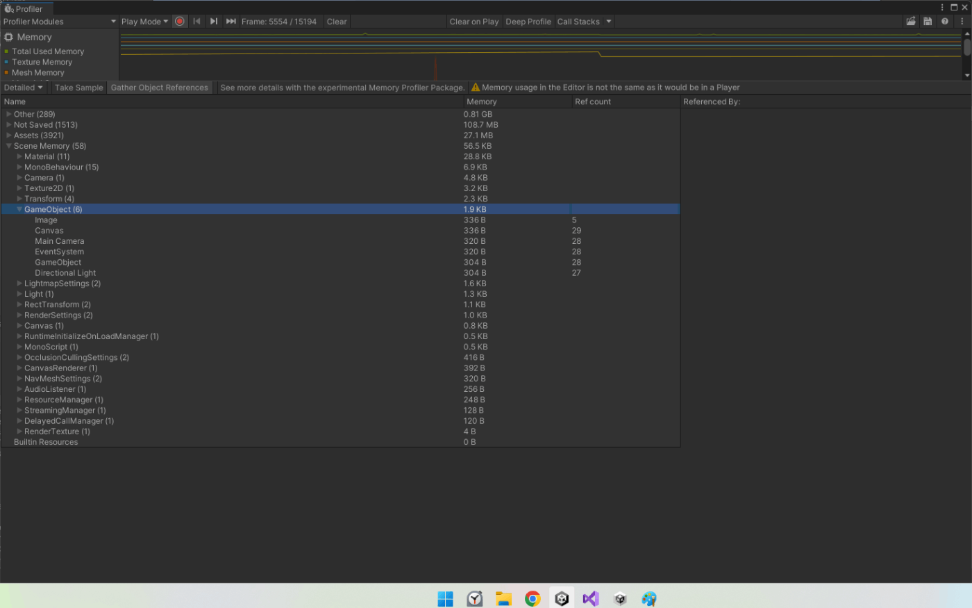Select the Main Camera row

[x=340, y=241]
